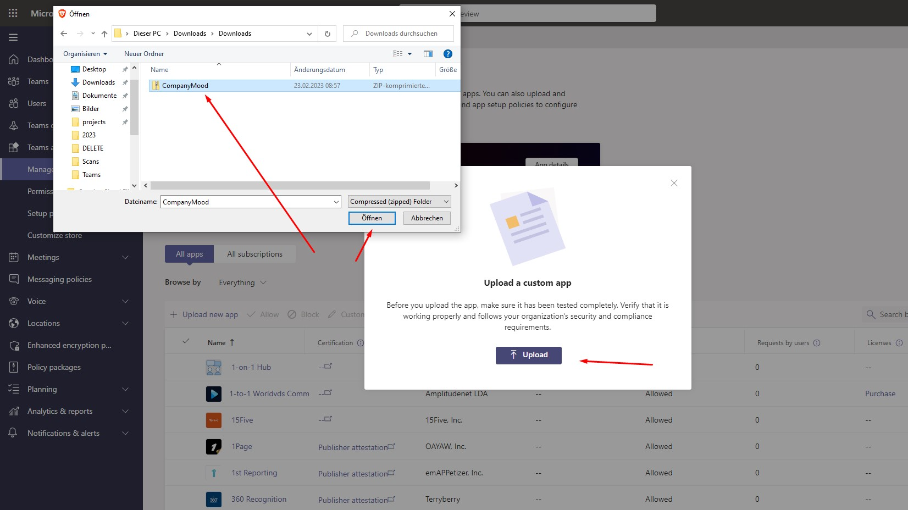The height and width of the screenshot is (510, 908).
Task: Expand Notifications & alerts chevron
Action: point(125,433)
